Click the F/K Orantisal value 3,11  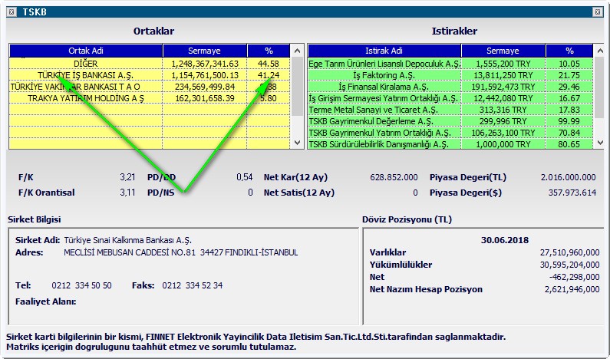tap(127, 193)
